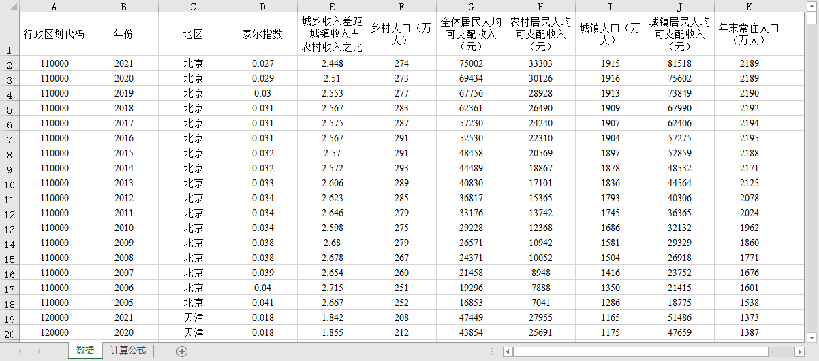Select column E header
This screenshot has height=361, width=819.
point(332,7)
